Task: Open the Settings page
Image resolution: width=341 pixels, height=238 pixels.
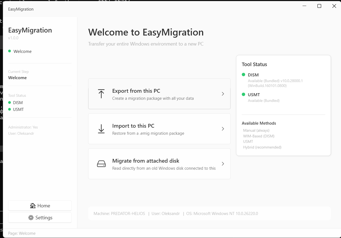Action: click(40, 217)
